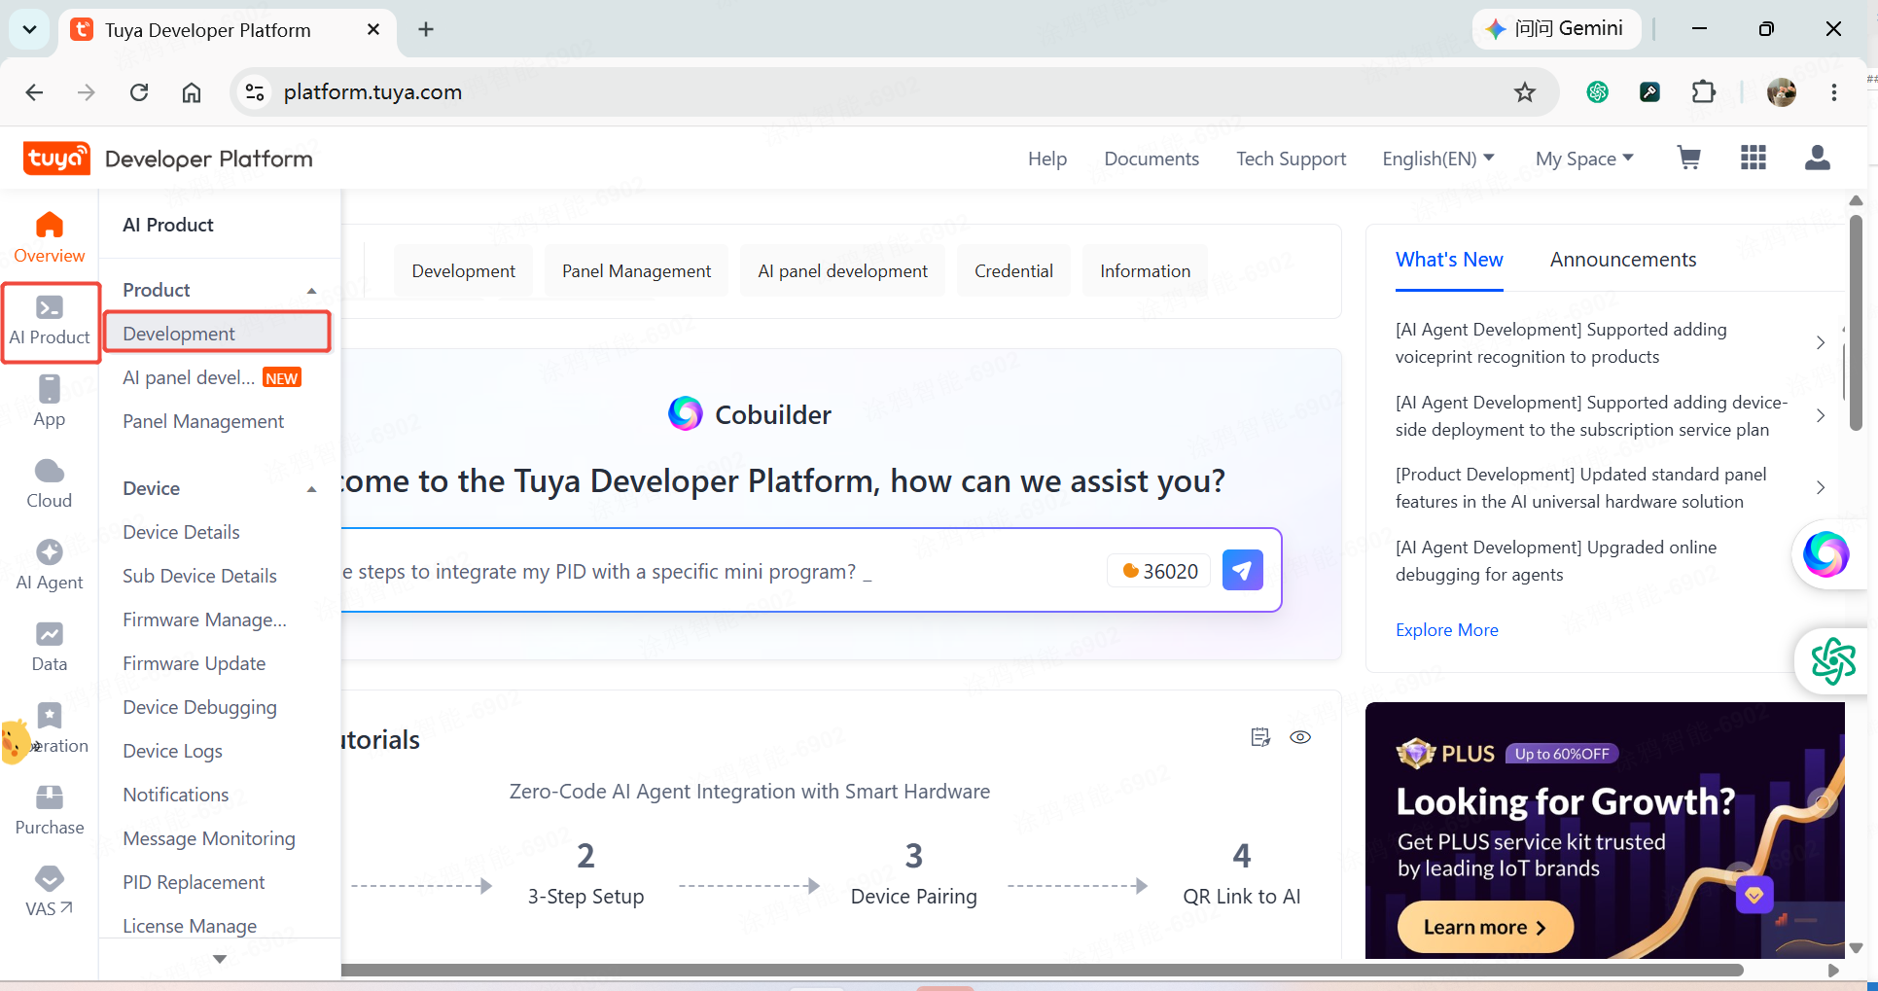Screen dimensions: 1878x991
Task: Open Panel Management in the submenu
Action: (x=203, y=421)
